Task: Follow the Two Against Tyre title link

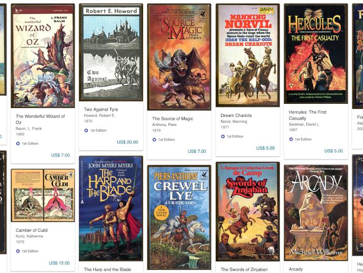Action: point(101,110)
